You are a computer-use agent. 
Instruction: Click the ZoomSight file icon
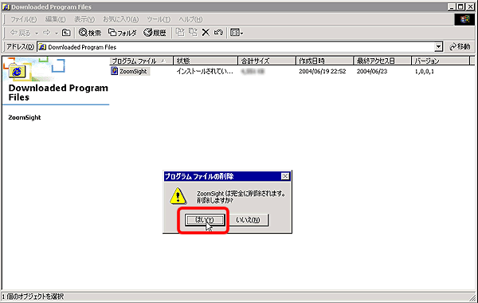(114, 71)
